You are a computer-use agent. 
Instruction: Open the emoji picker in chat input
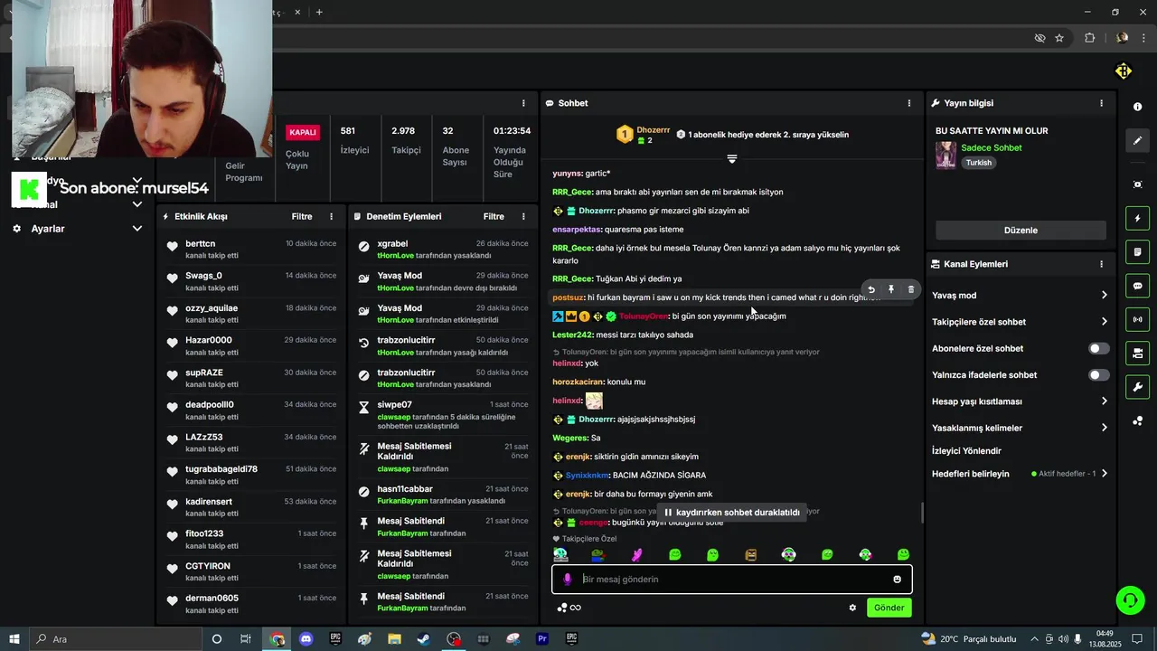(897, 580)
